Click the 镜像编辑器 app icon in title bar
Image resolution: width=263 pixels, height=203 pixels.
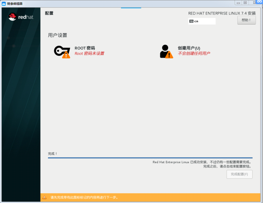point(3,3)
